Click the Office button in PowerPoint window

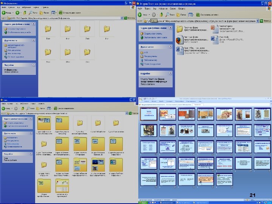click(x=141, y=99)
